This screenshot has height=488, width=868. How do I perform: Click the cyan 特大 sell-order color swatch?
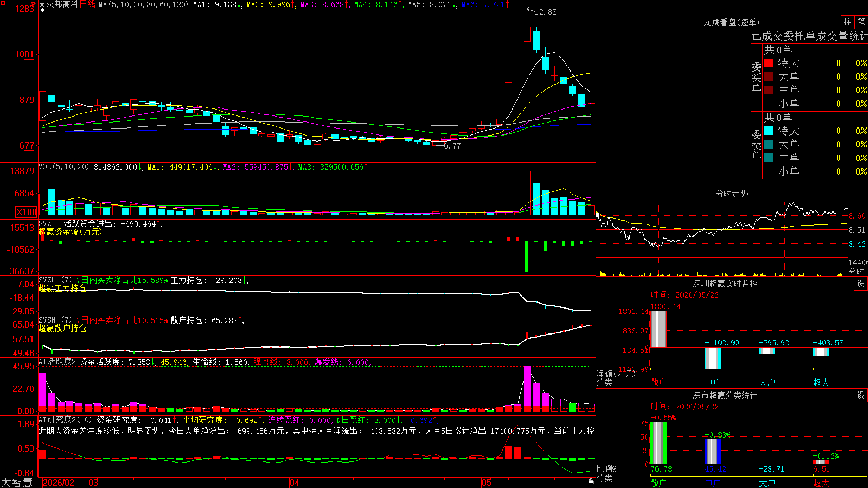[768, 131]
